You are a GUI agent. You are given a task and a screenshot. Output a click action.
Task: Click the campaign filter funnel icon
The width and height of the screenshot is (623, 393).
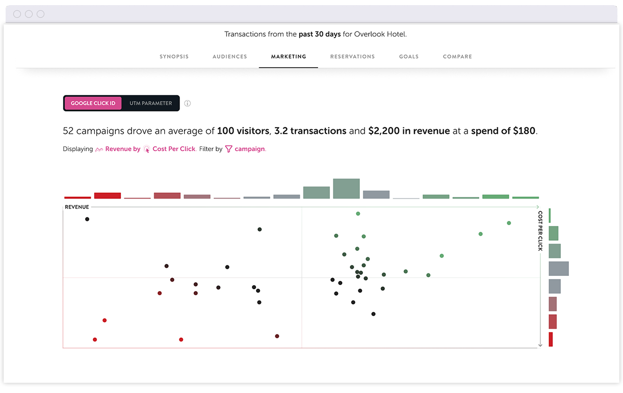[228, 149]
